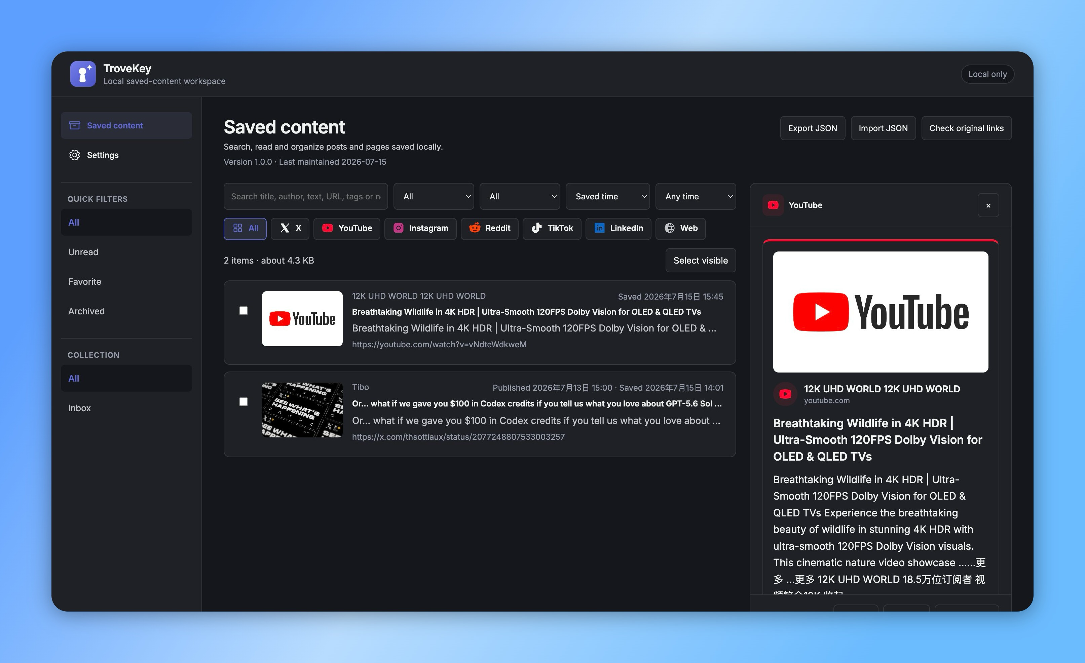Click the Instagram camera icon in filter chips
The height and width of the screenshot is (663, 1085).
click(x=399, y=228)
